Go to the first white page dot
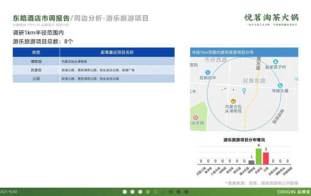Screen dimensions: 311x196 tap(125, 192)
